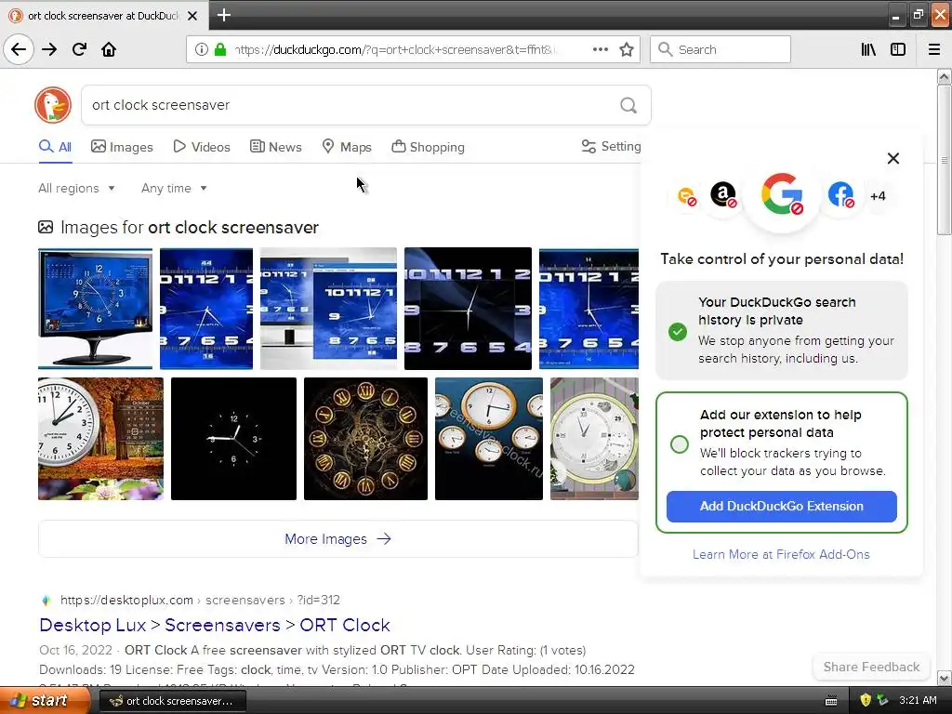The width and height of the screenshot is (952, 714).
Task: Expand the Any time filter dropdown
Action: coord(174,188)
